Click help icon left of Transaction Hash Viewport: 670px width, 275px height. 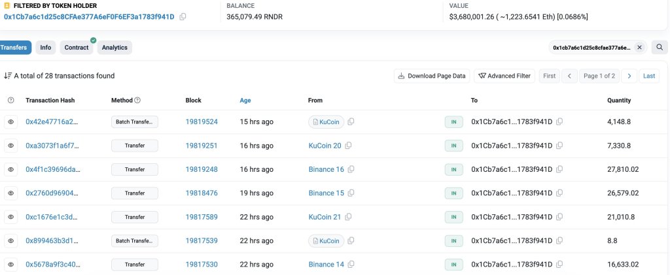click(10, 101)
